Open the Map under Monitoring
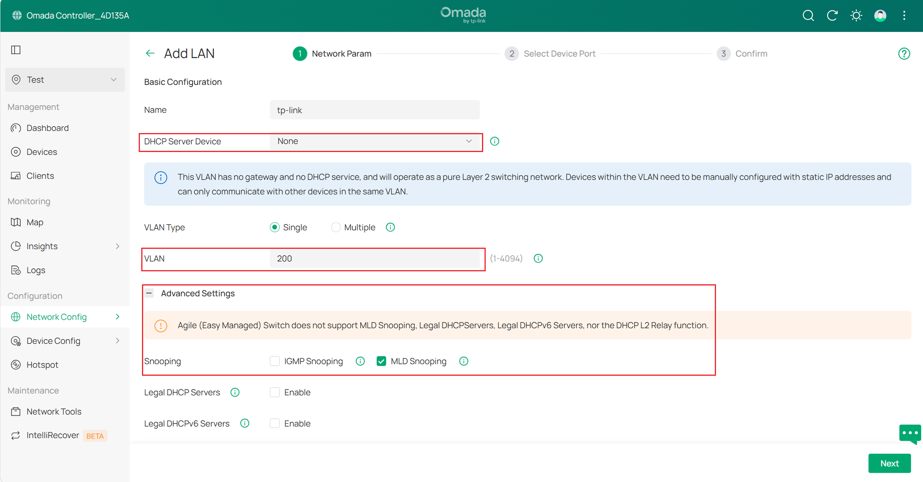The image size is (923, 482). 35,222
